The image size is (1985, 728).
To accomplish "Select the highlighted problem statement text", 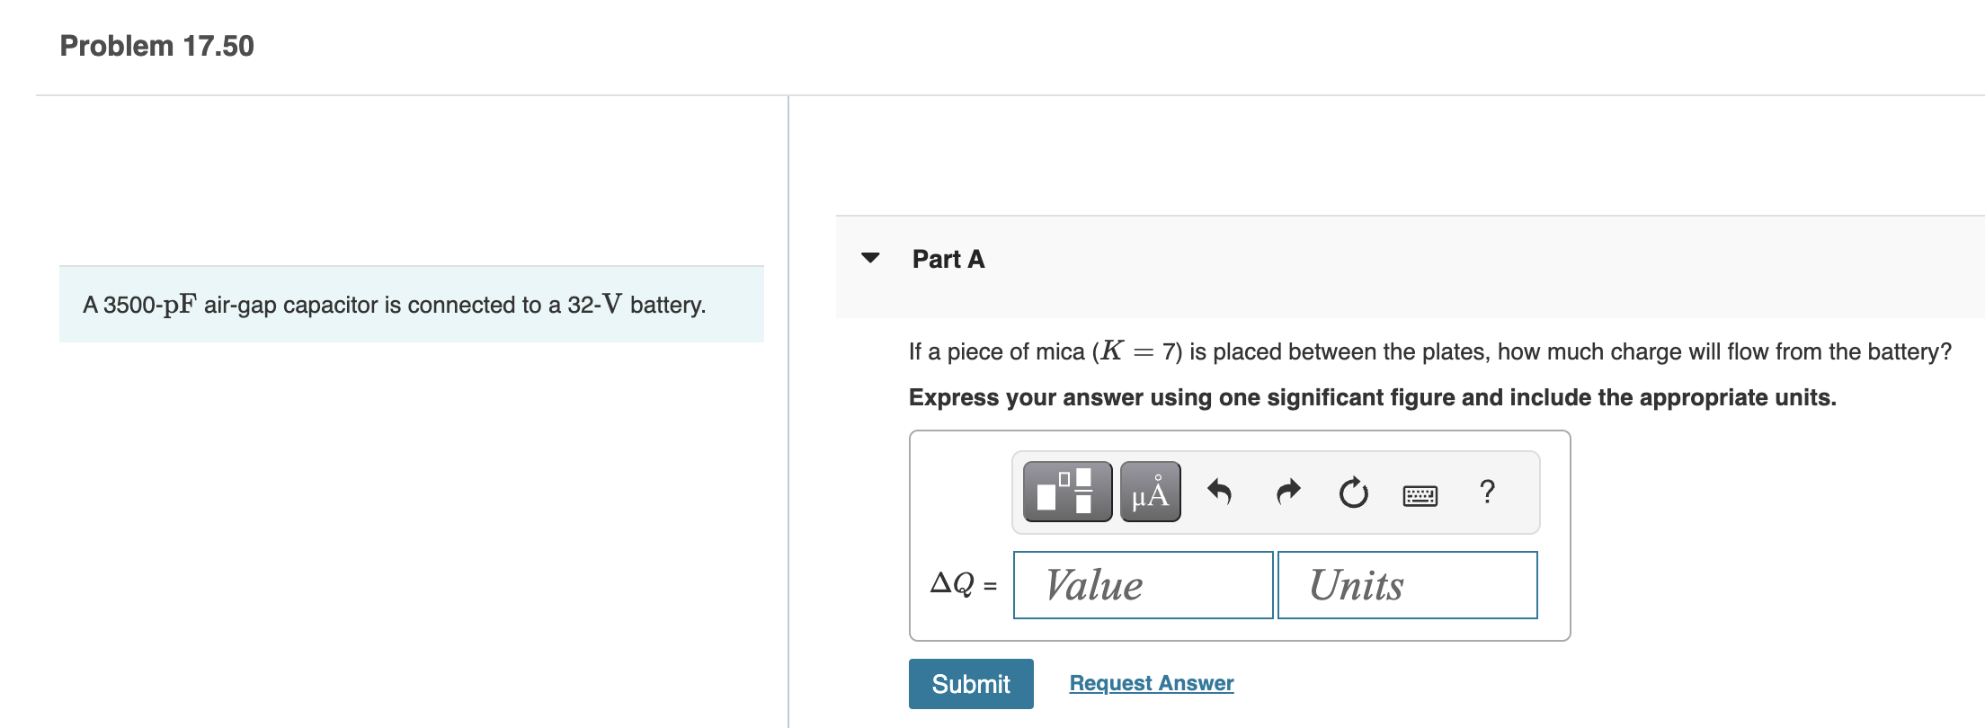I will tap(394, 305).
